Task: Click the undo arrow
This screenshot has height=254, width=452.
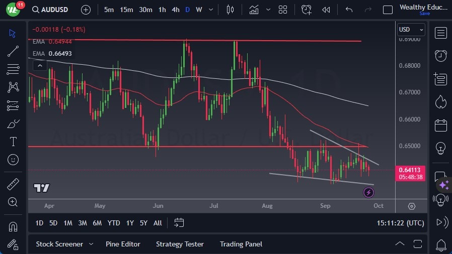Action: [349, 10]
